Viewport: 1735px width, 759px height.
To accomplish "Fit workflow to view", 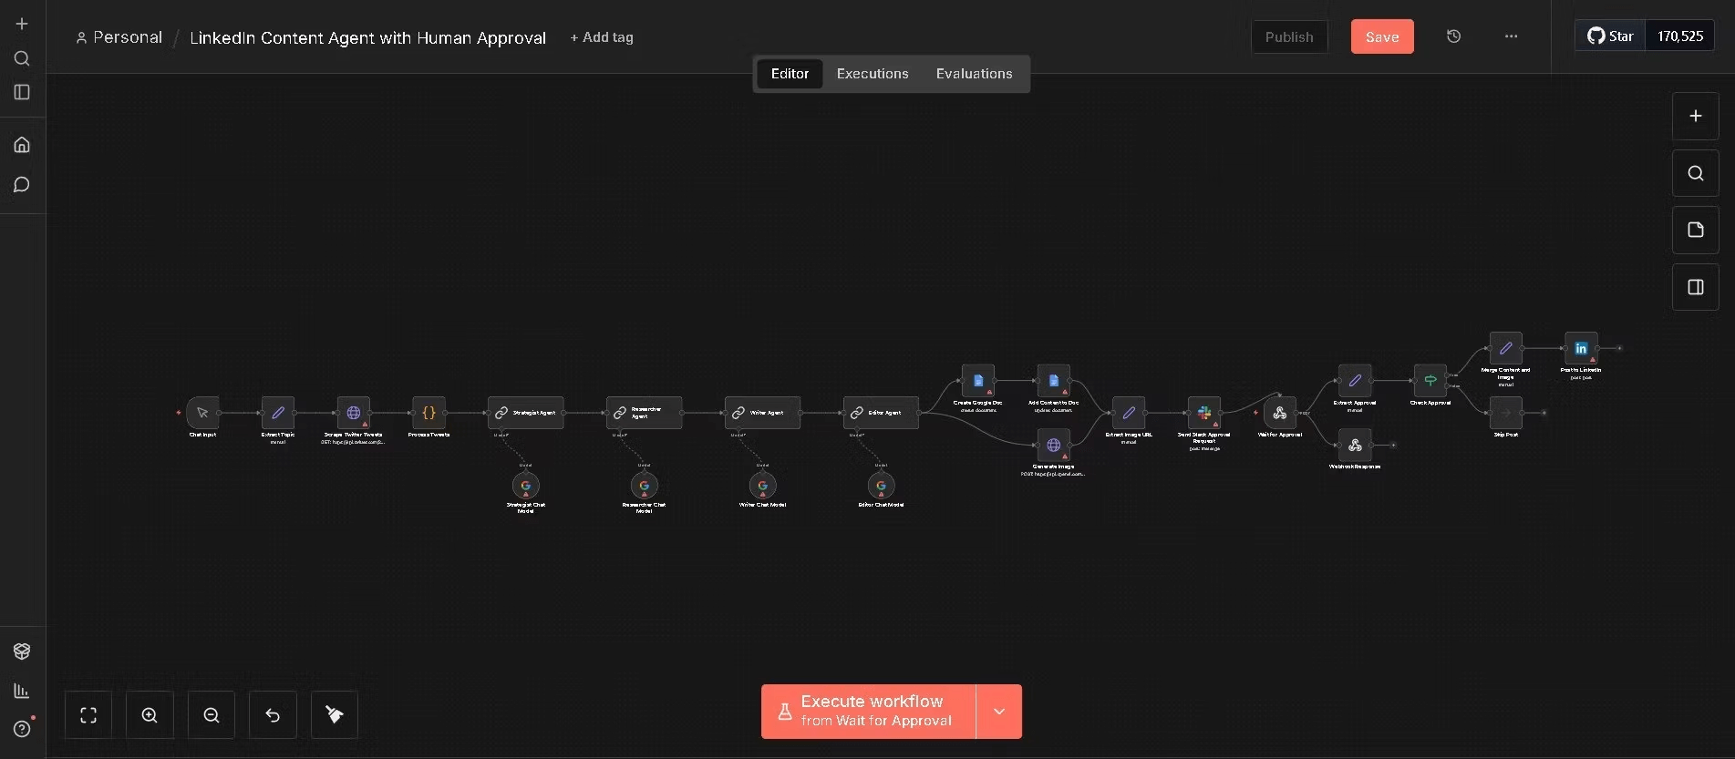I will pos(88,715).
